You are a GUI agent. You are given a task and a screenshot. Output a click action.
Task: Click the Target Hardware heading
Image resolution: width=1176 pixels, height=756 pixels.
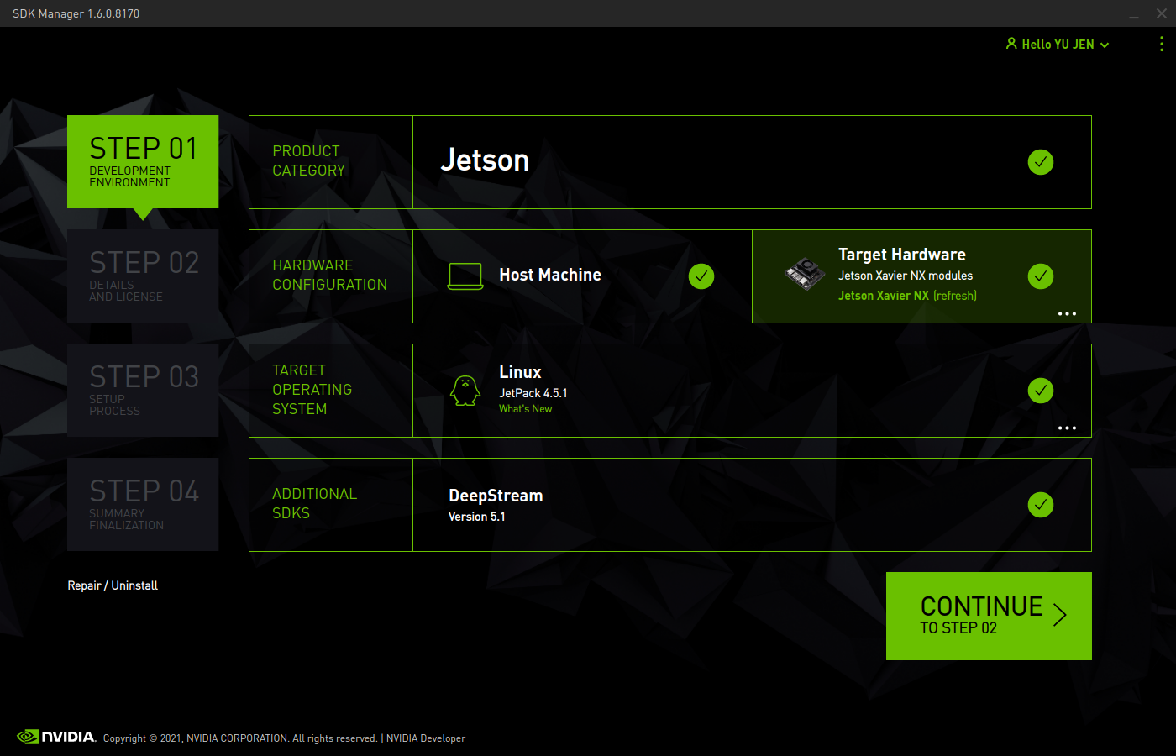pyautogui.click(x=902, y=255)
